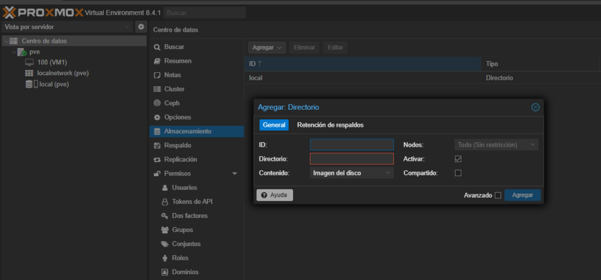Click the gear settings icon beside server view
Viewport: 601px width, 280px height.
(141, 27)
